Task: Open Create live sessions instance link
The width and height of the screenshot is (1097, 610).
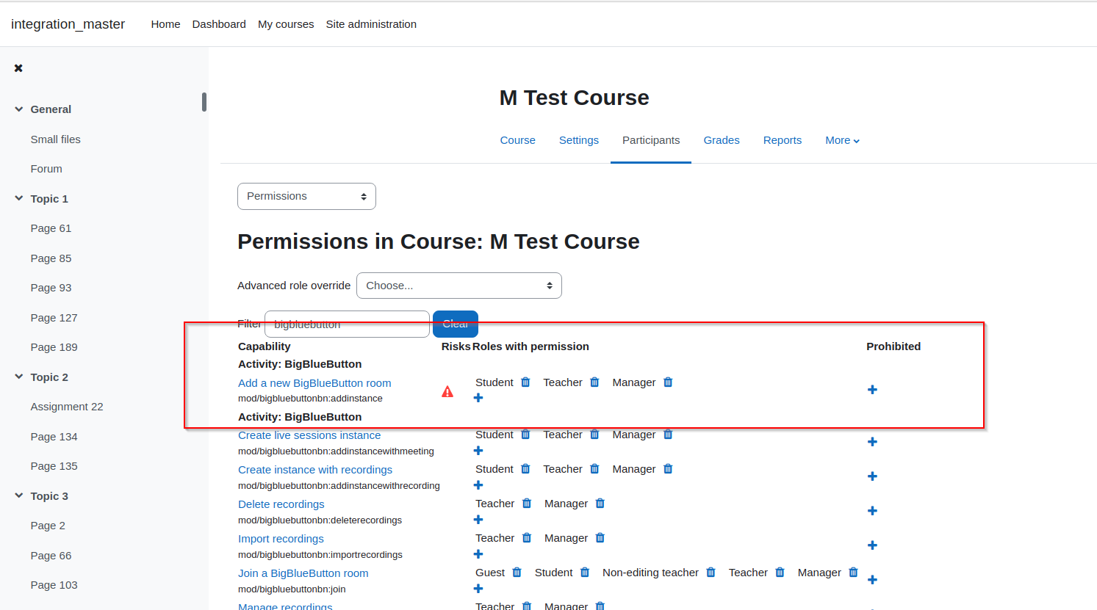Action: [309, 435]
